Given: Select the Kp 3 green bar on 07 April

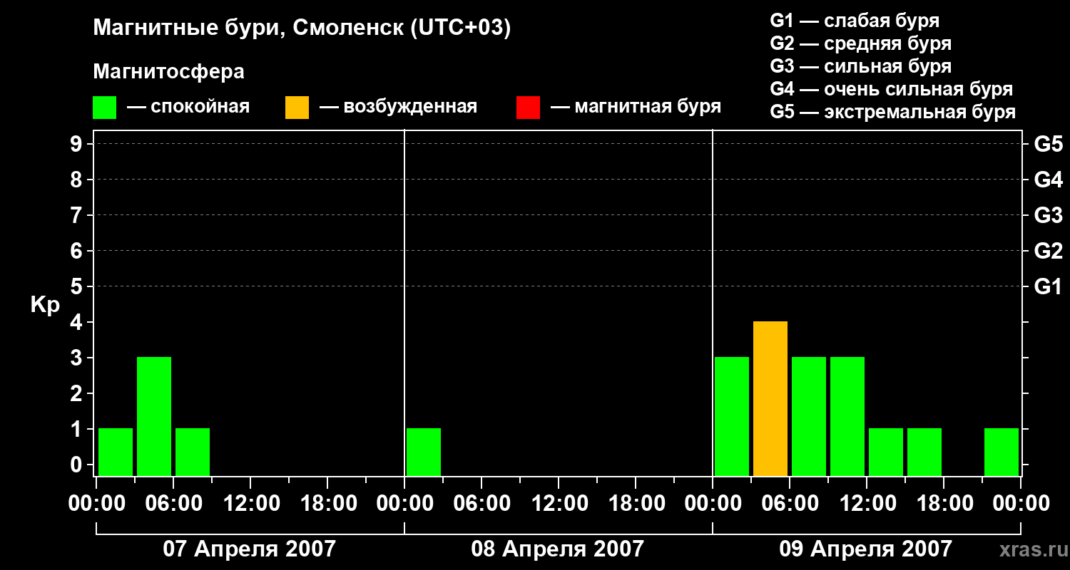Looking at the screenshot, I should click(x=154, y=416).
